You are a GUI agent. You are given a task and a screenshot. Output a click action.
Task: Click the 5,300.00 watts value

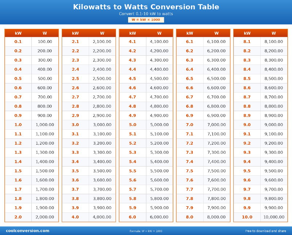pos(159,152)
